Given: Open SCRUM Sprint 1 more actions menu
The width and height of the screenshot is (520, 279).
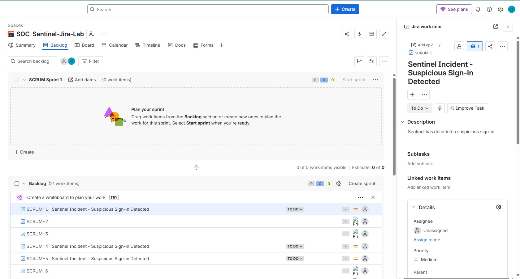Looking at the screenshot, I should (375, 80).
